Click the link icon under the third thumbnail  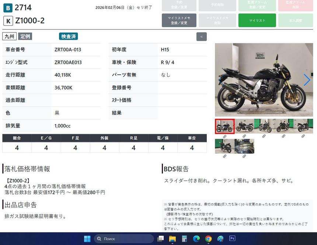[264, 136]
